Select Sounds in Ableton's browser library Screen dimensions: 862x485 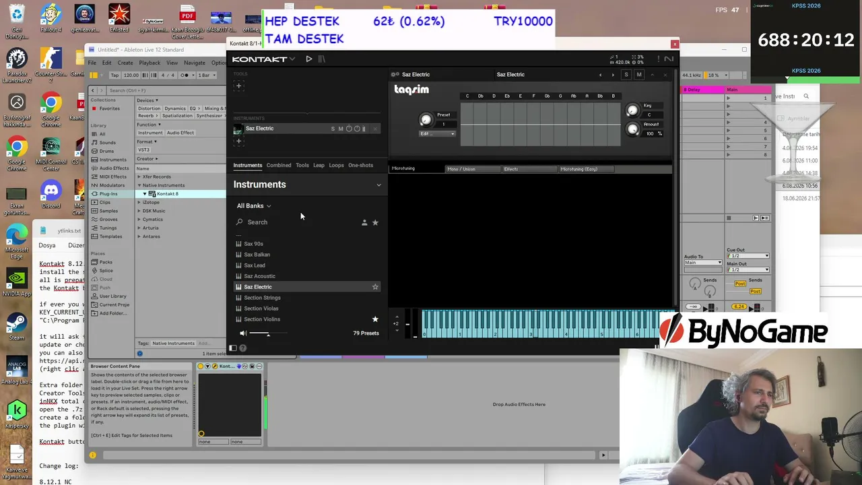108,143
